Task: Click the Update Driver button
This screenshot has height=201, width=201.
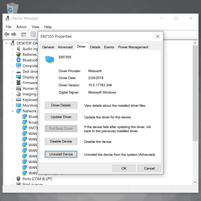Action: 61,117
